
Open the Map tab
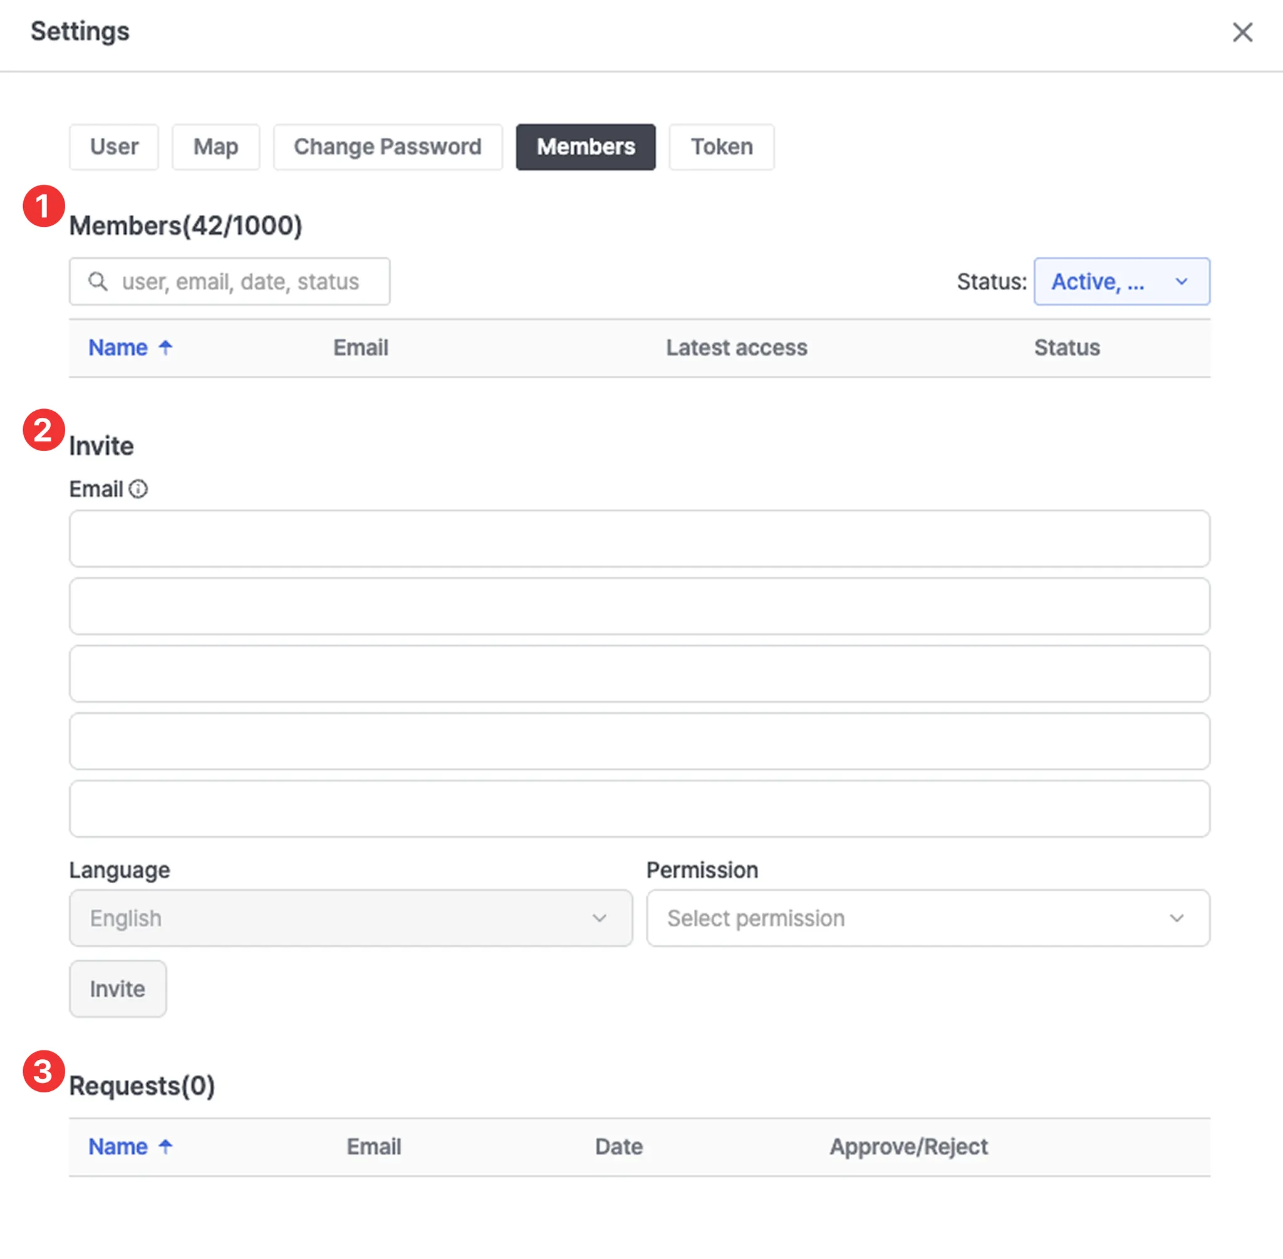point(216,147)
